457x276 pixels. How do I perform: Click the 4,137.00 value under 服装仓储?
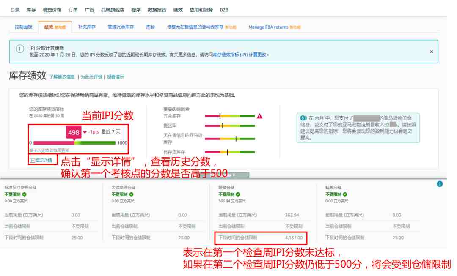pyautogui.click(x=294, y=238)
